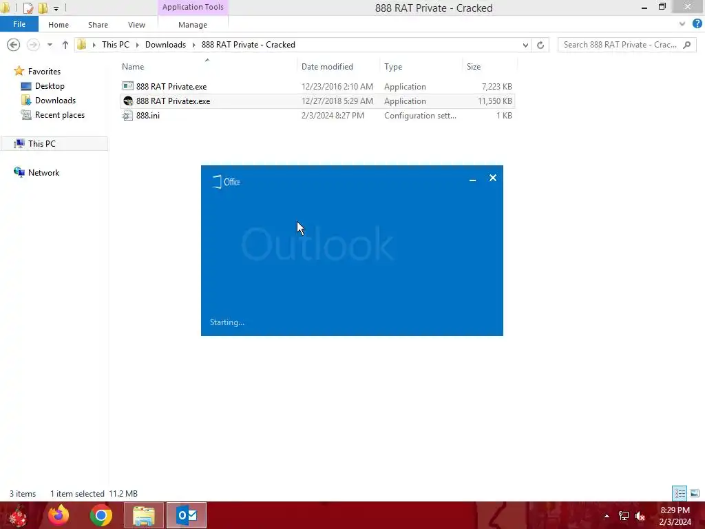
Task: Click the 888 RAT Private.exe application icon
Action: pyautogui.click(x=127, y=86)
